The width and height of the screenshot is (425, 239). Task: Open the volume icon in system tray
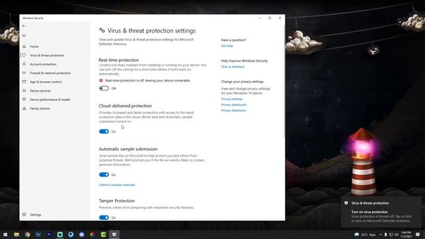pos(396,234)
